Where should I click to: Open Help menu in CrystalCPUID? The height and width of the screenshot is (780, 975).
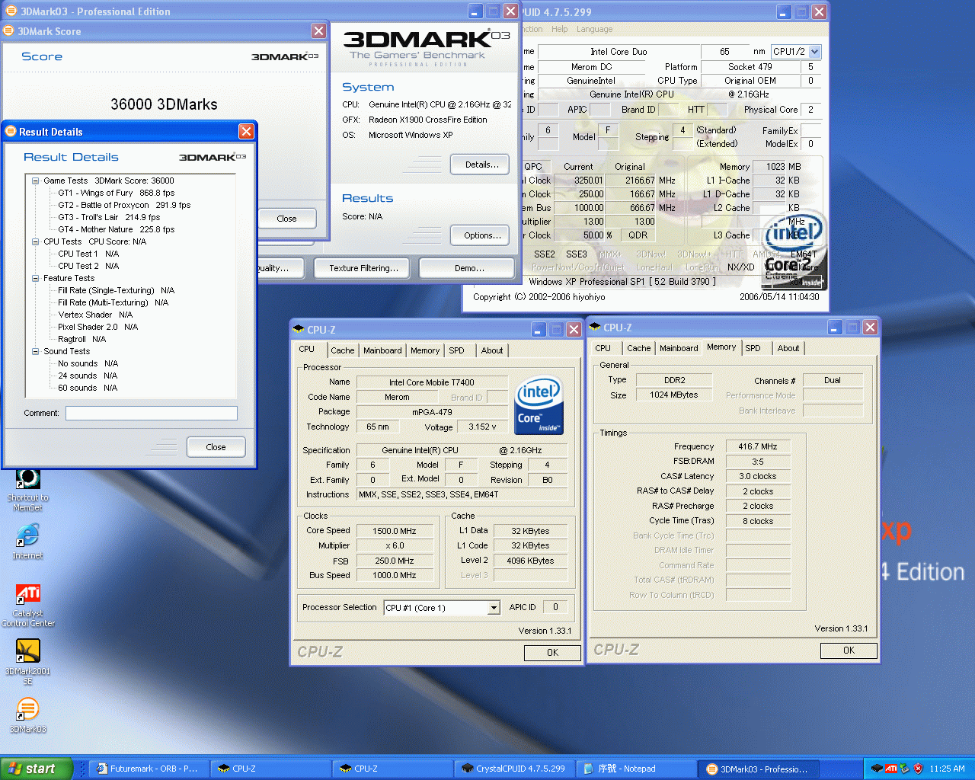point(560,29)
